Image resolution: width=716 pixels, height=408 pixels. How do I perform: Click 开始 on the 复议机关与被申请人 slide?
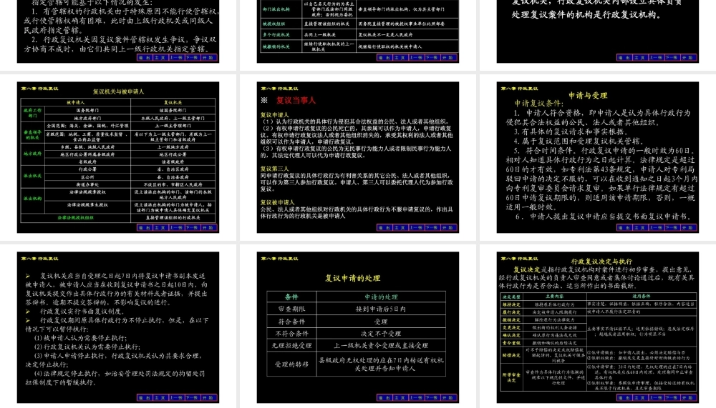coord(208,227)
